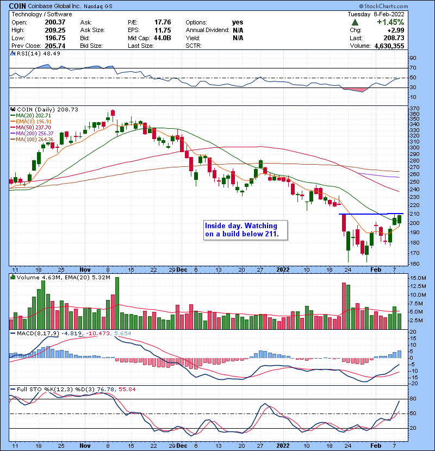Click the Annual Dividend N/A value
435x451 pixels.
(x=238, y=30)
